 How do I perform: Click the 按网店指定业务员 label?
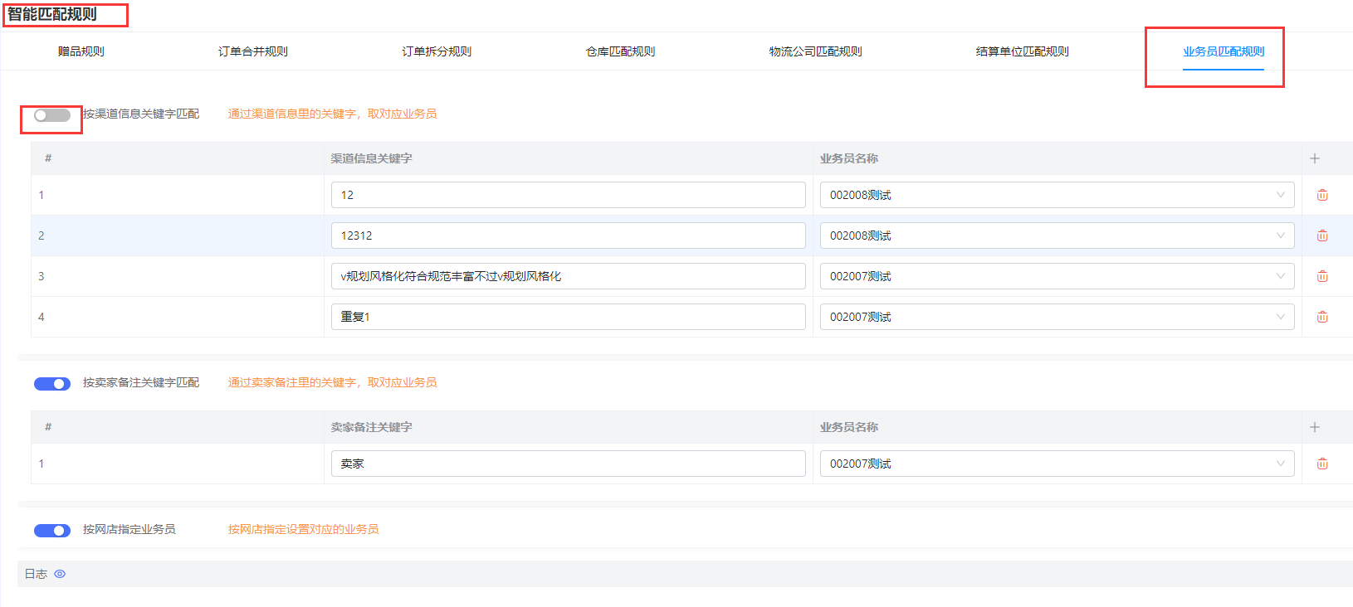tap(129, 529)
